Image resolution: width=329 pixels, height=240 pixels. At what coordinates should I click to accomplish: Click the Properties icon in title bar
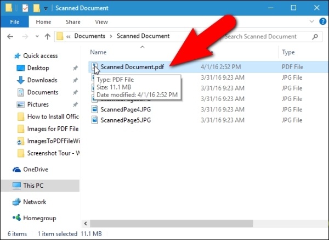click(x=25, y=8)
